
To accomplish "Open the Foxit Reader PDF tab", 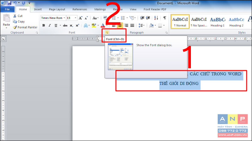I will (x=155, y=9).
